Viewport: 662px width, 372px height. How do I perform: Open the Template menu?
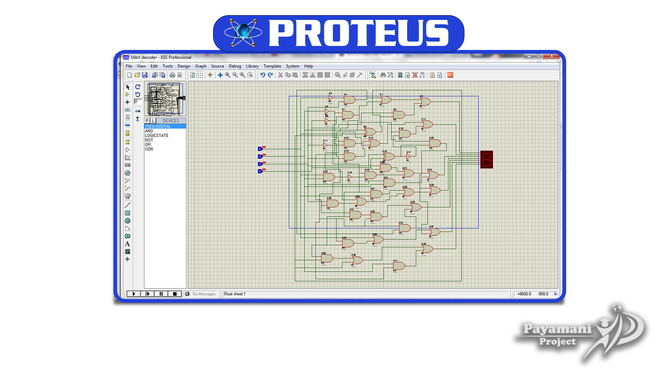(272, 66)
